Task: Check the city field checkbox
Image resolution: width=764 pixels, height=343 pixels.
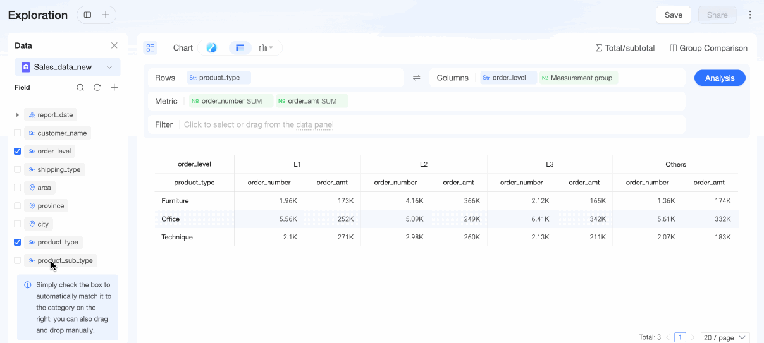Action: tap(18, 224)
